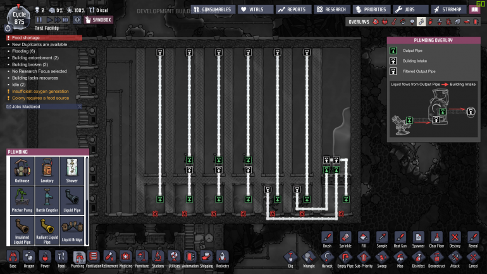Select the Radiant Liquid Pipe

[x=47, y=230]
